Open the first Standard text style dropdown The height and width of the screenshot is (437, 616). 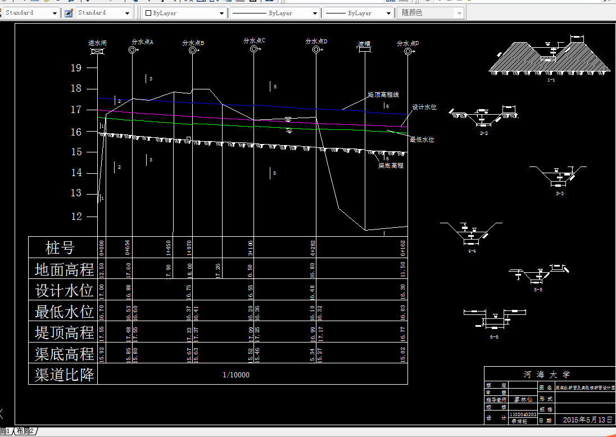pyautogui.click(x=31, y=13)
